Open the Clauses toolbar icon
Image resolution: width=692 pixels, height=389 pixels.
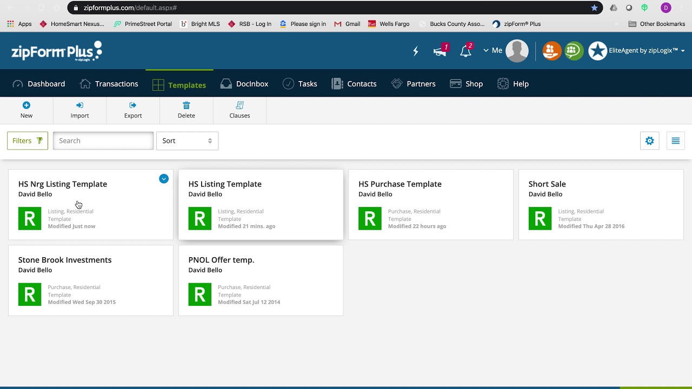[x=240, y=105]
